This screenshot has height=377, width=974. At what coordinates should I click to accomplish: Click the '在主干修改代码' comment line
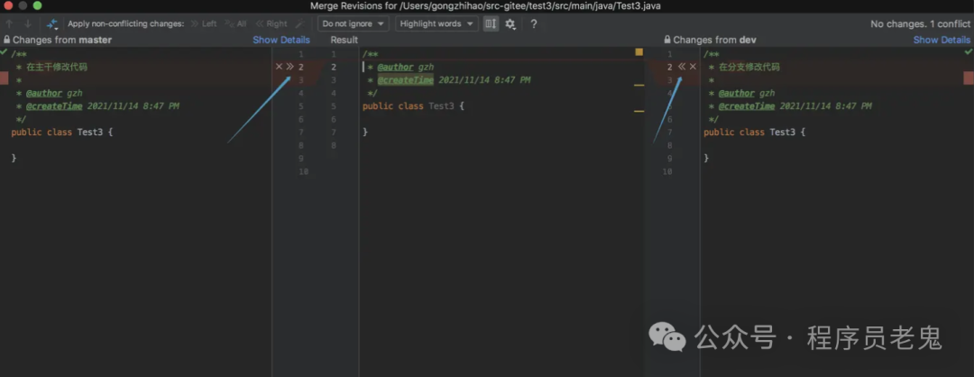coord(57,67)
